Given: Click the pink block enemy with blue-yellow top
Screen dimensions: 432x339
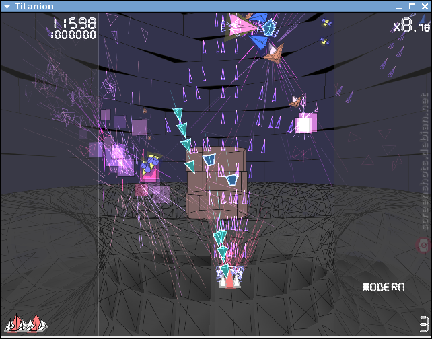Looking at the screenshot, I should (x=150, y=168).
